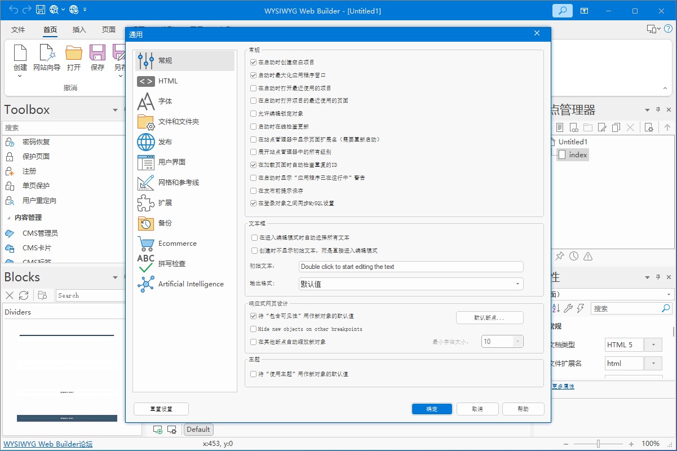Click the 初始文本 input field
677x451 pixels.
[x=411, y=267]
